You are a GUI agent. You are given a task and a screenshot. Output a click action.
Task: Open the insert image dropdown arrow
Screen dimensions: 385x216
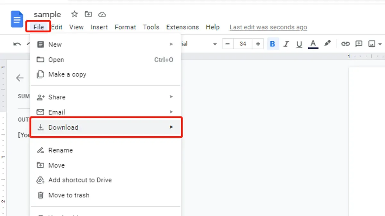(x=380, y=44)
